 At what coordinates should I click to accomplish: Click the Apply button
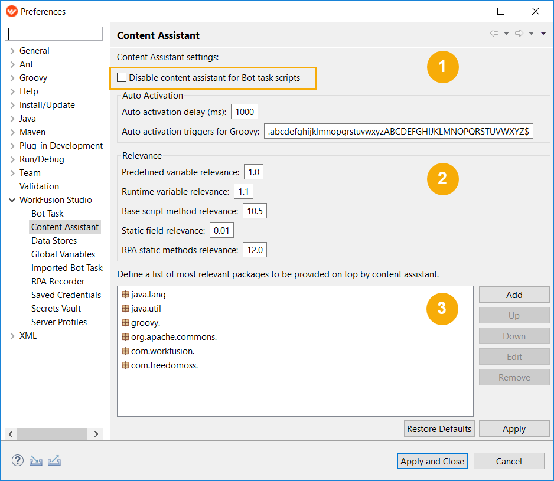tap(514, 428)
